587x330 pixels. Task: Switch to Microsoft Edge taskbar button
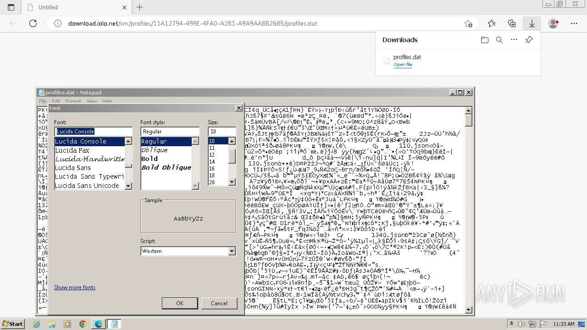99,324
